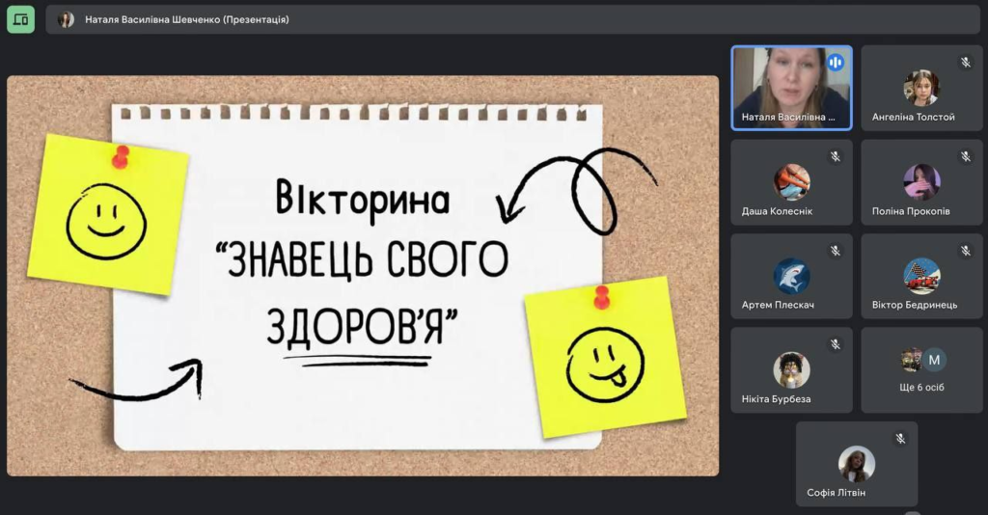Select Ангеліна Толстой's avatar
988x515 pixels.
pyautogui.click(x=921, y=88)
